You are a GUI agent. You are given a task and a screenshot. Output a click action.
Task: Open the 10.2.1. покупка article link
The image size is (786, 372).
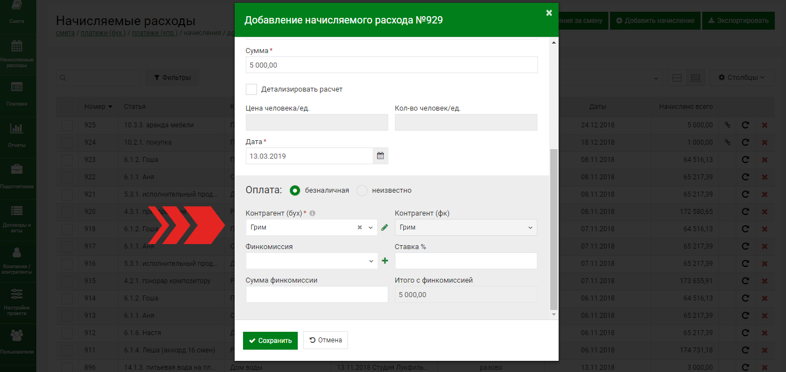click(147, 142)
